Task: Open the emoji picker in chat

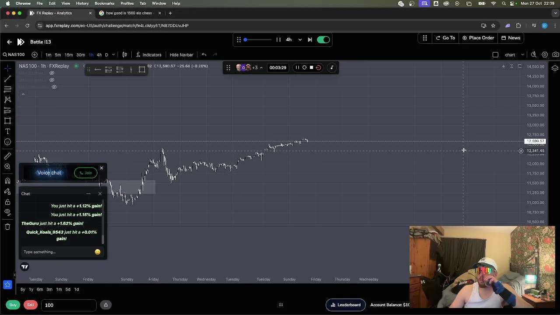Action: tap(98, 252)
